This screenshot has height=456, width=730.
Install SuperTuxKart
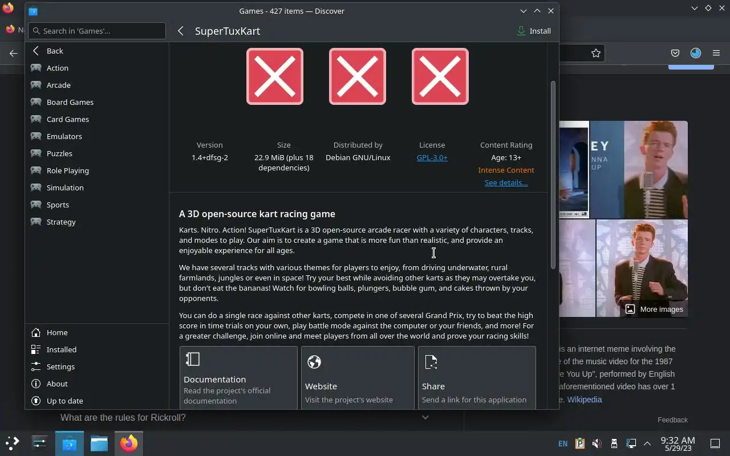(x=534, y=31)
